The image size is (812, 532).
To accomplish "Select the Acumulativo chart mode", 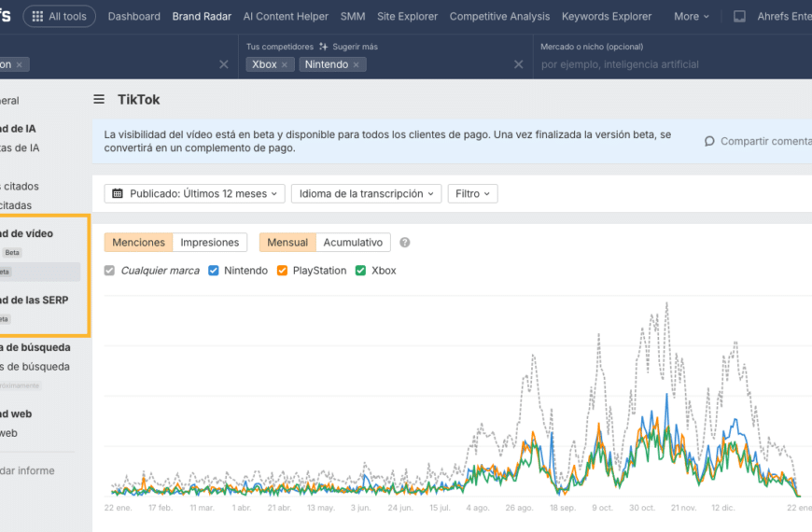I will tap(353, 242).
